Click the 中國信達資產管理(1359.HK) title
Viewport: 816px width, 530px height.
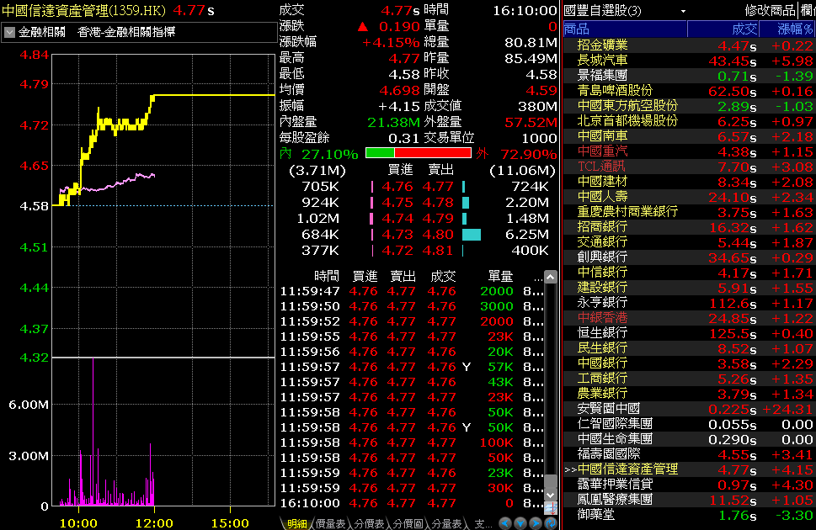tap(83, 10)
